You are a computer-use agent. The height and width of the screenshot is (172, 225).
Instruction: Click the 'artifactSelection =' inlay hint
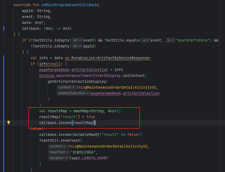tap(74, 93)
